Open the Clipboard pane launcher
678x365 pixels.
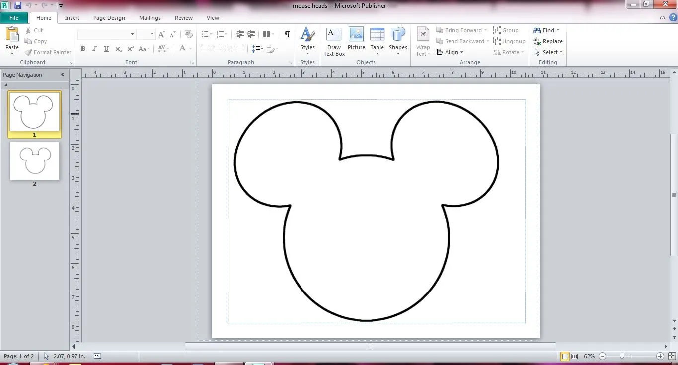pos(70,63)
